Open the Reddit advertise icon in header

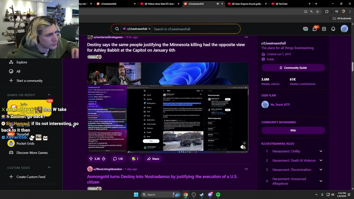306,29
